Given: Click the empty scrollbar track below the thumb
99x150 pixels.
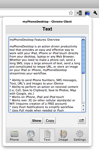Looking at the screenshot, I should [83, 89].
